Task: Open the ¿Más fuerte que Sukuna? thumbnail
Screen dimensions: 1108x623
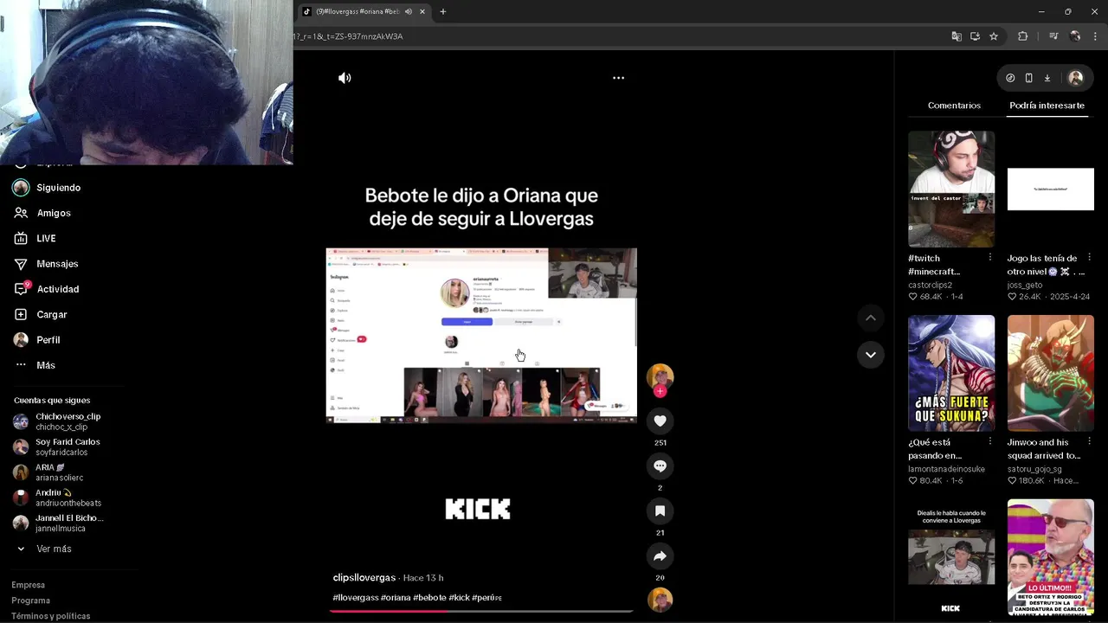Action: [x=951, y=373]
